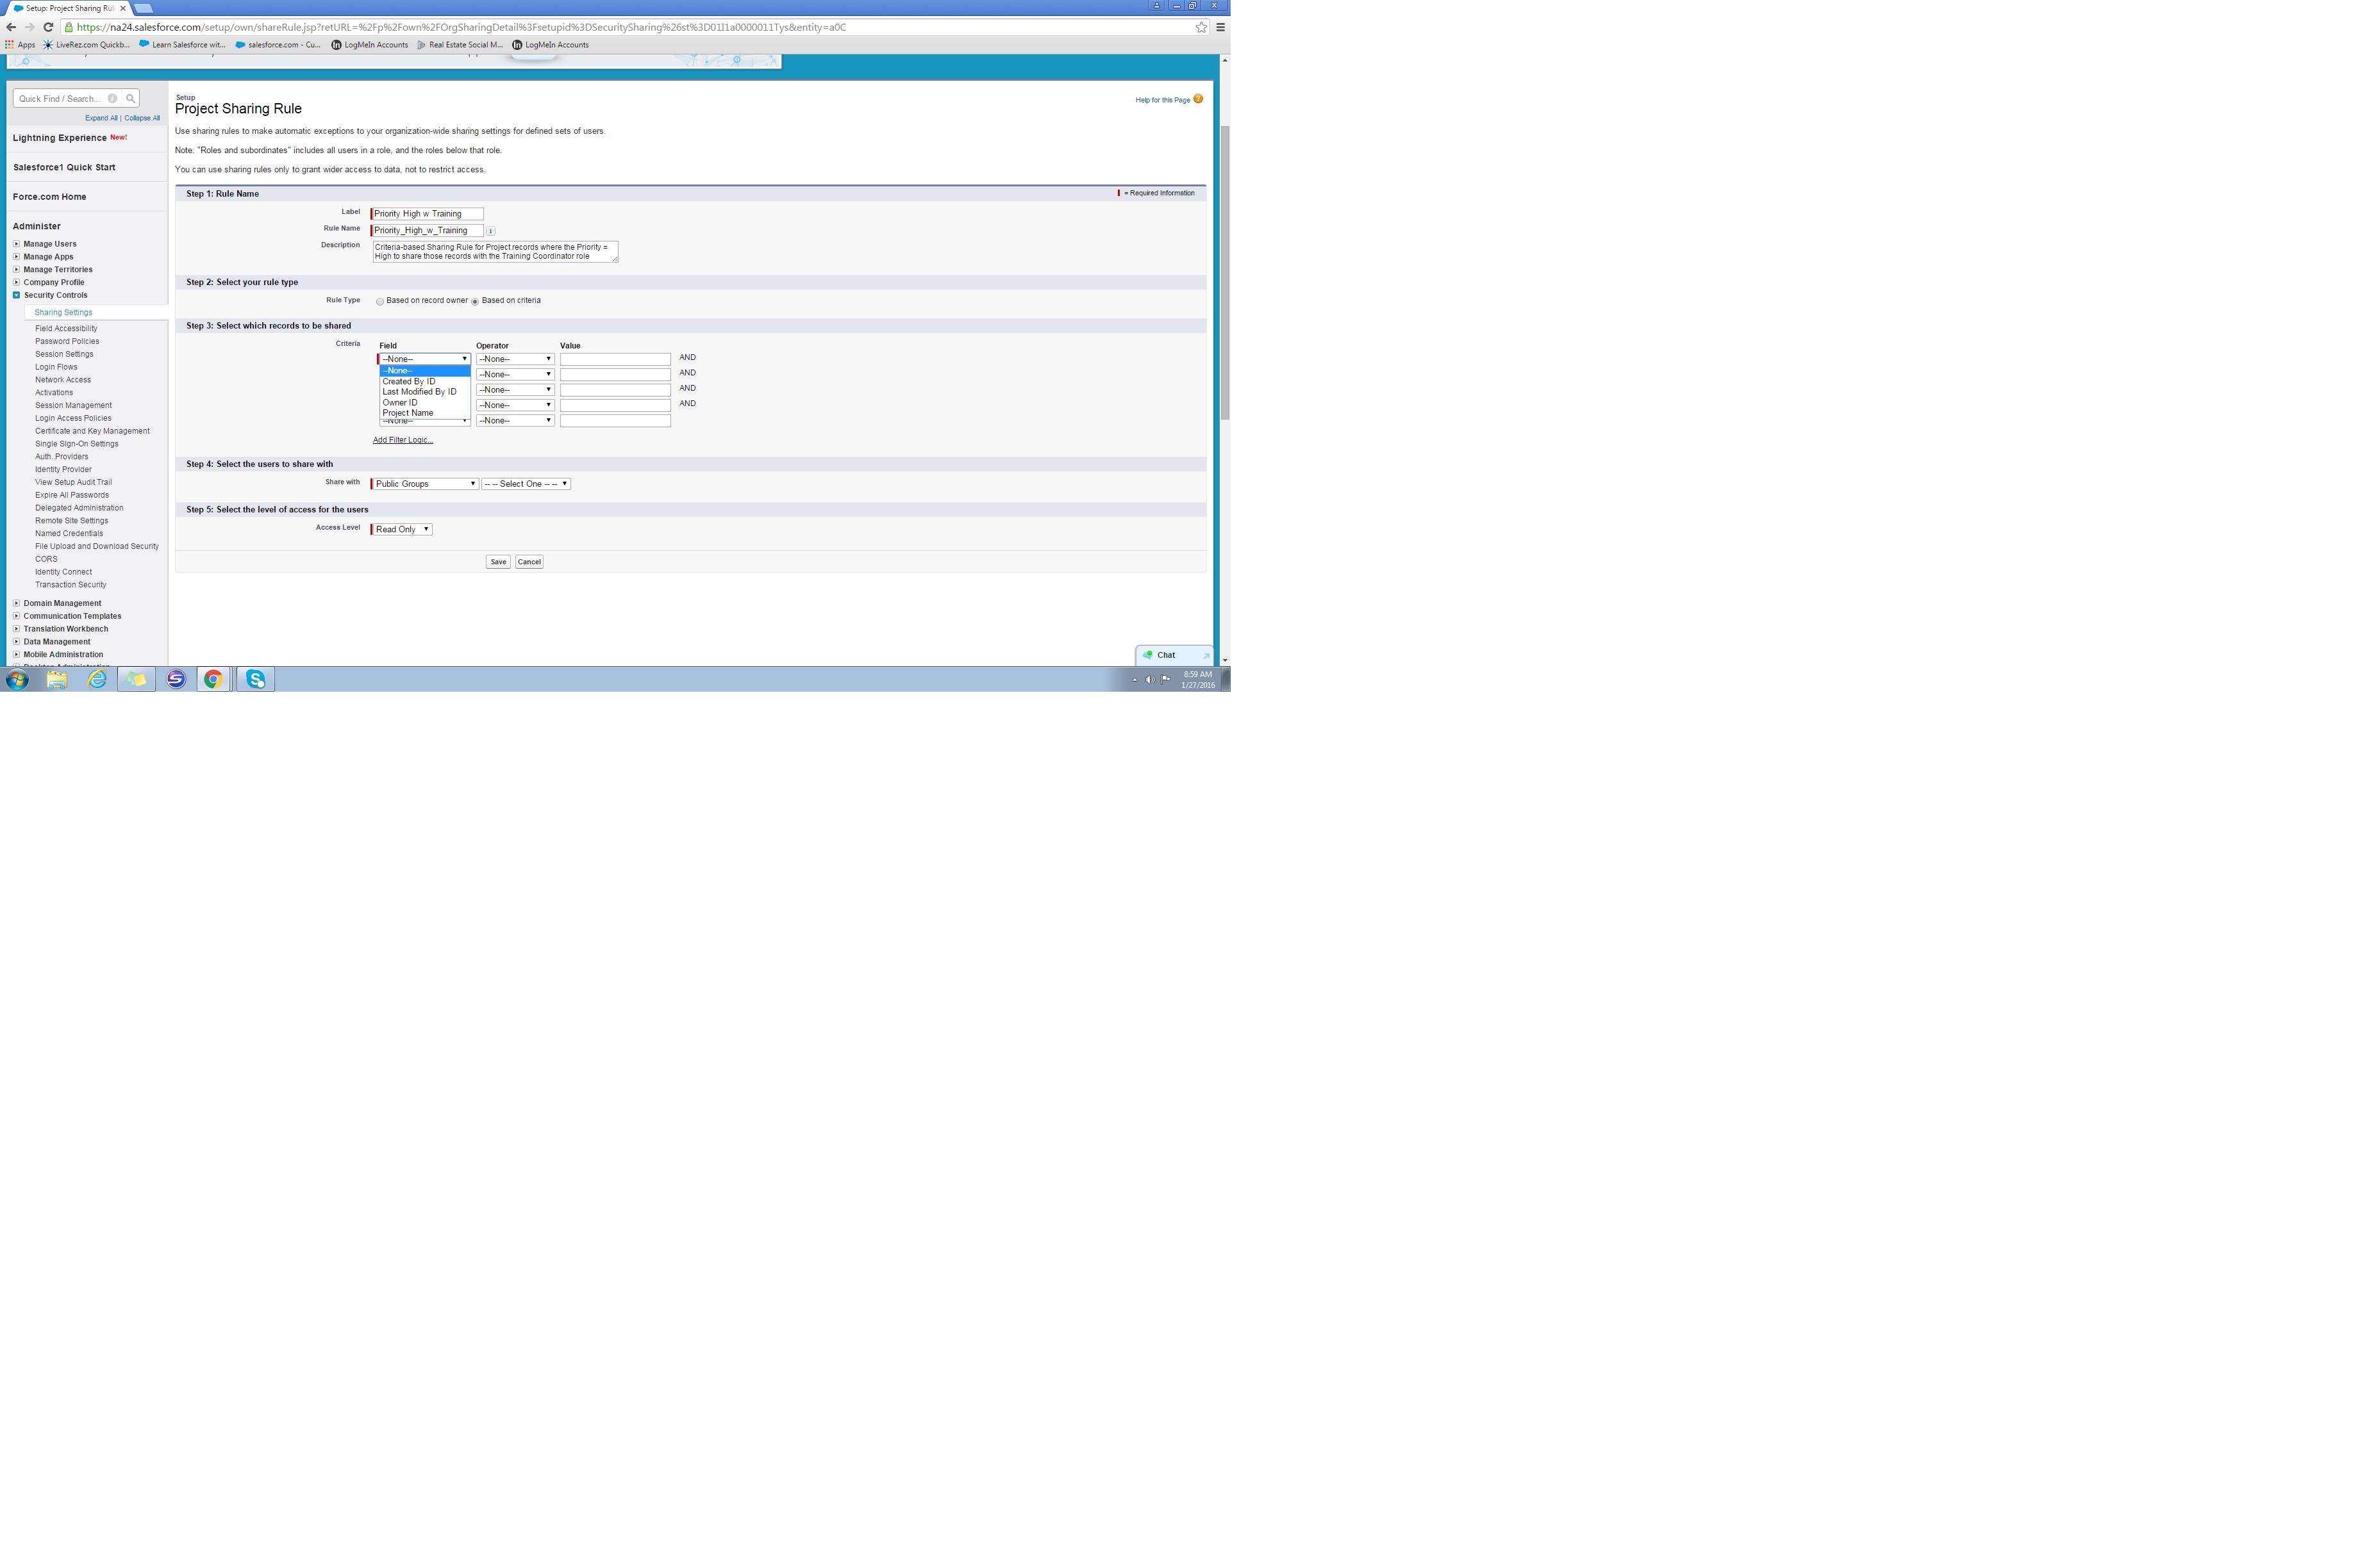Select the Based on record owner radio button

381,301
